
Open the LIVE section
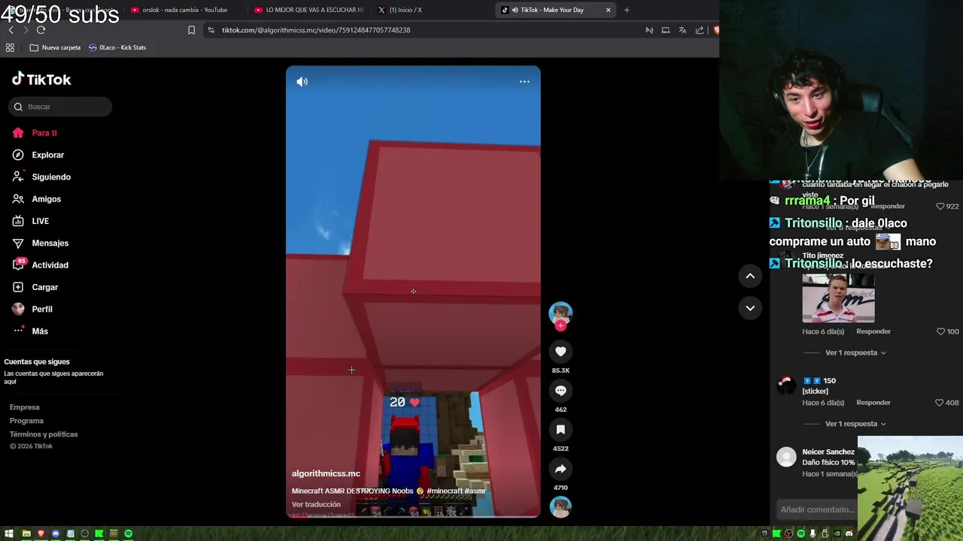[31, 221]
